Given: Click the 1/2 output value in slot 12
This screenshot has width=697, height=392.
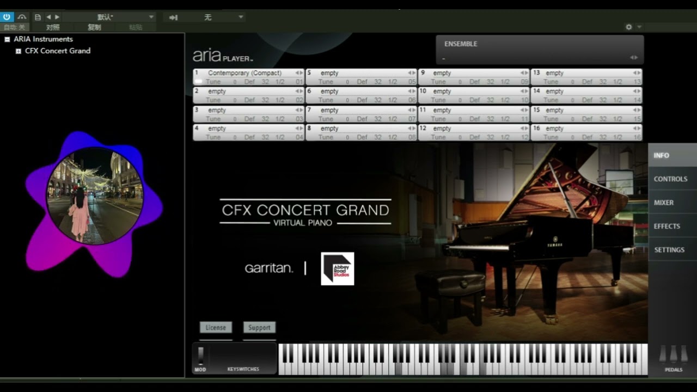Looking at the screenshot, I should pos(505,138).
